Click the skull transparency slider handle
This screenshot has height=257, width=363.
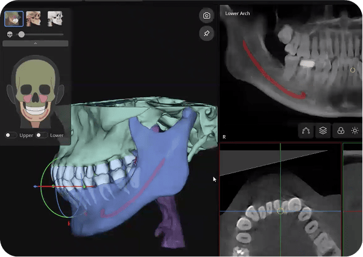click(22, 35)
